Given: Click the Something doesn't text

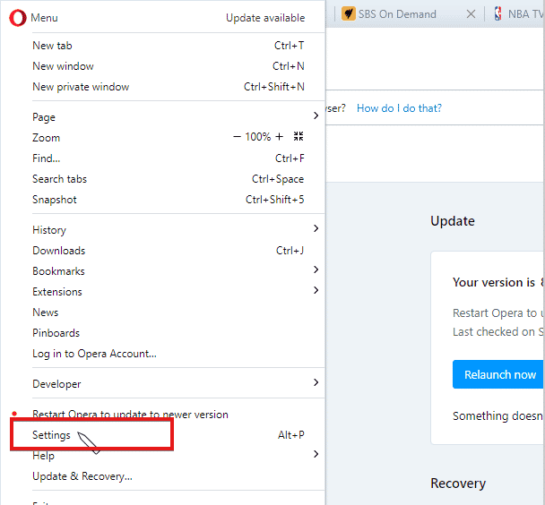Looking at the screenshot, I should pyautogui.click(x=498, y=415).
